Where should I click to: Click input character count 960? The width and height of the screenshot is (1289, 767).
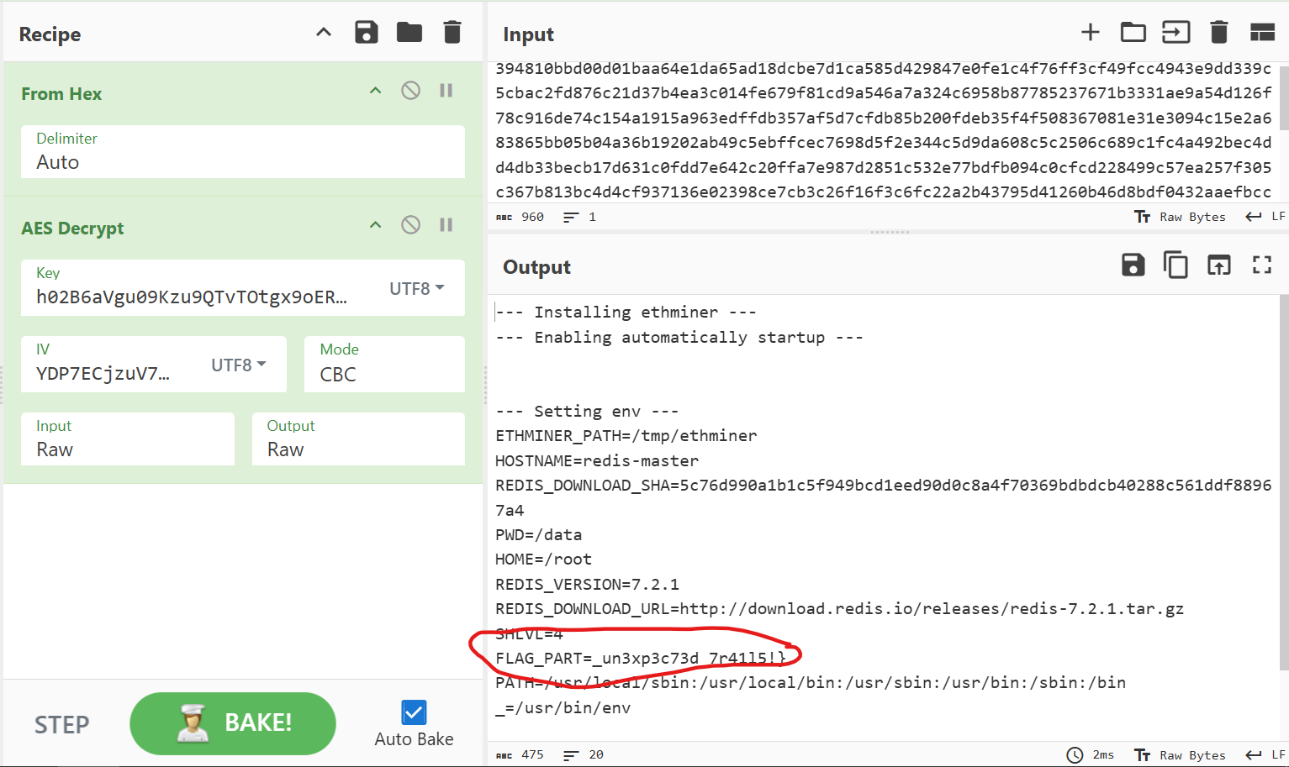coord(520,217)
